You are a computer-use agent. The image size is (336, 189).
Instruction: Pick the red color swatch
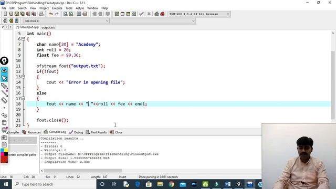coord(4,160)
